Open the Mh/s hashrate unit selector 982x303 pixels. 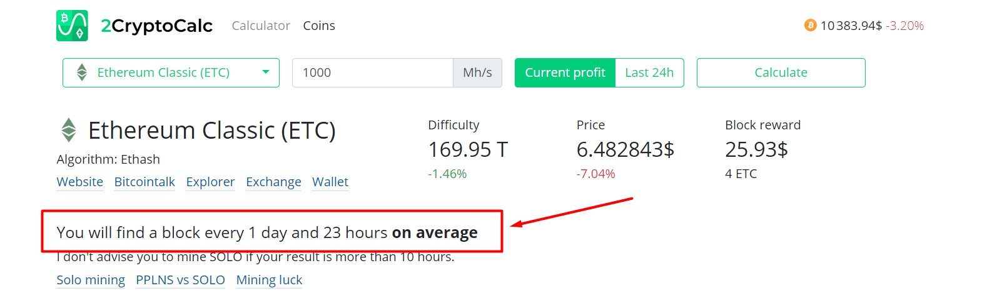coord(477,72)
